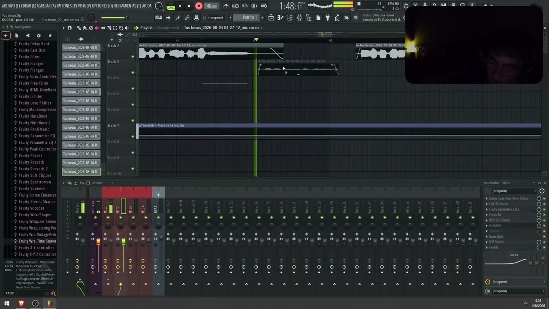Screen dimensions: 549x309
Task: Mute the Master mixer track
Action: [80, 218]
